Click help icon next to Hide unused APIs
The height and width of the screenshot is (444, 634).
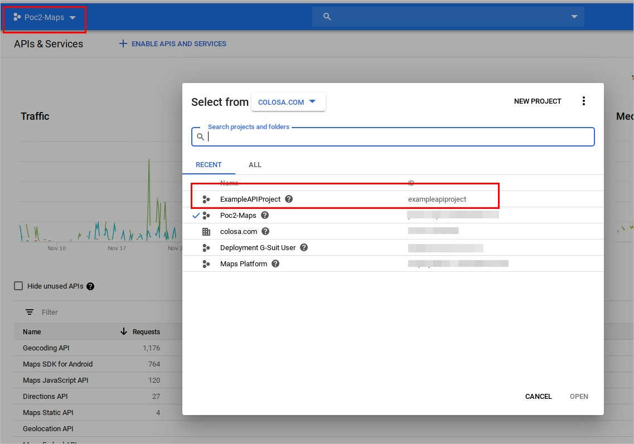90,286
